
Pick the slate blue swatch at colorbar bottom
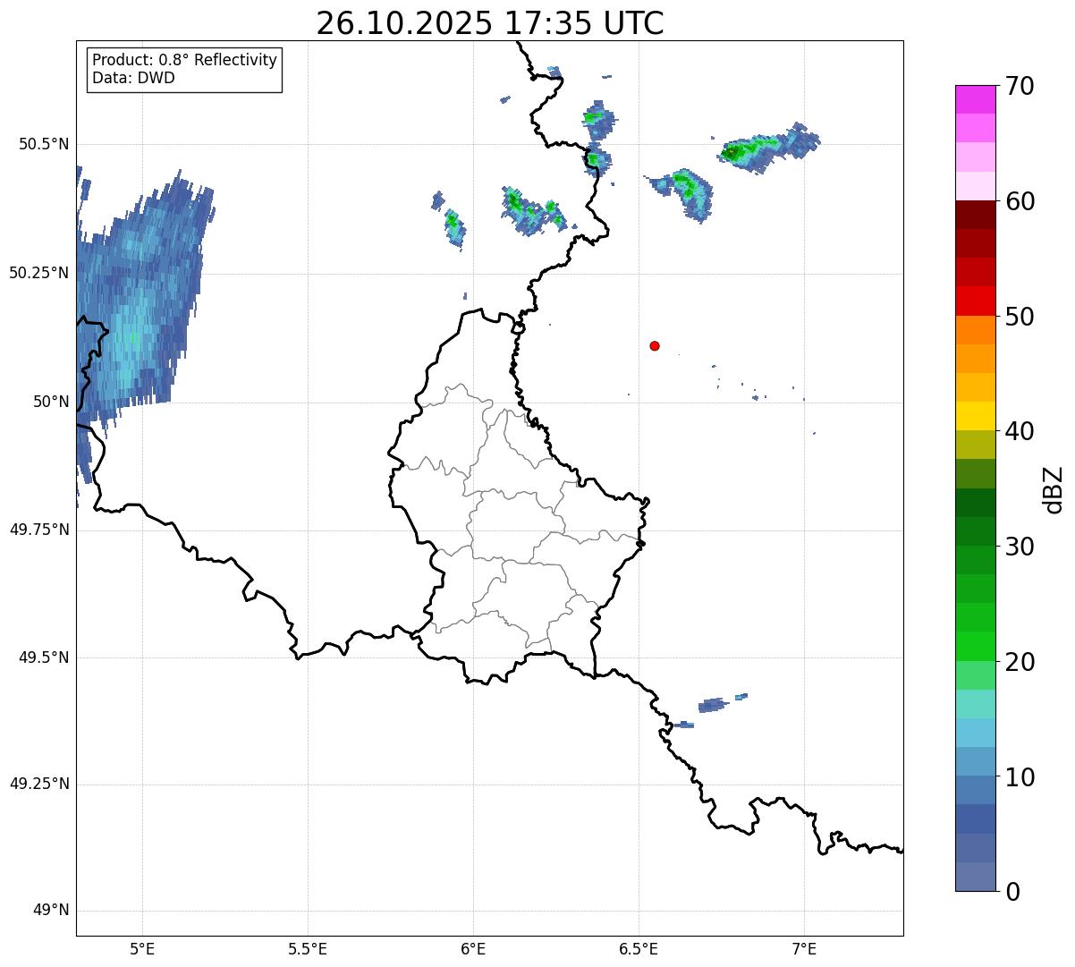tap(976, 877)
